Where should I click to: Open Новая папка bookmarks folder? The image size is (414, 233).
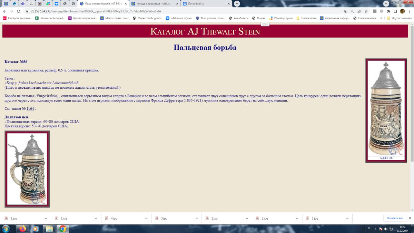(x=306, y=18)
